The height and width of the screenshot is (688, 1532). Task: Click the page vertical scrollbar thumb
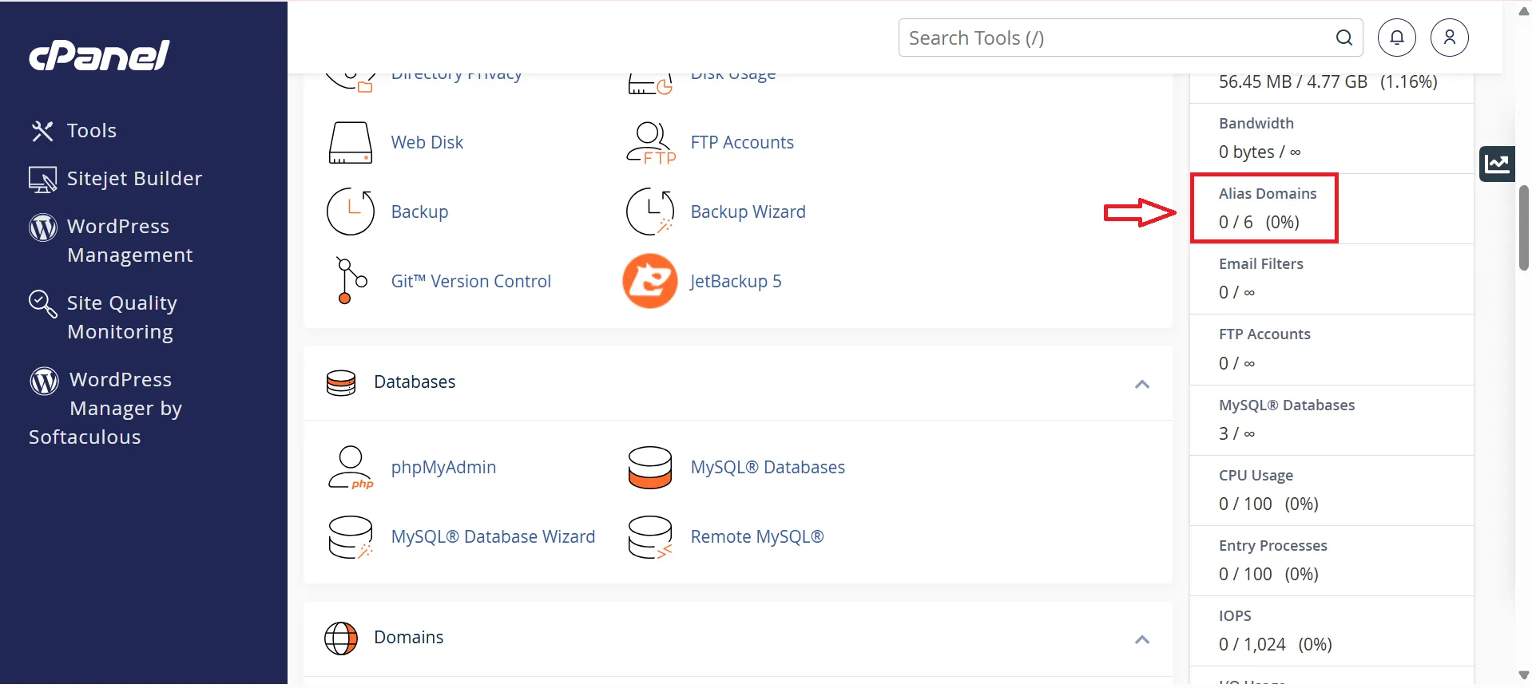point(1523,227)
